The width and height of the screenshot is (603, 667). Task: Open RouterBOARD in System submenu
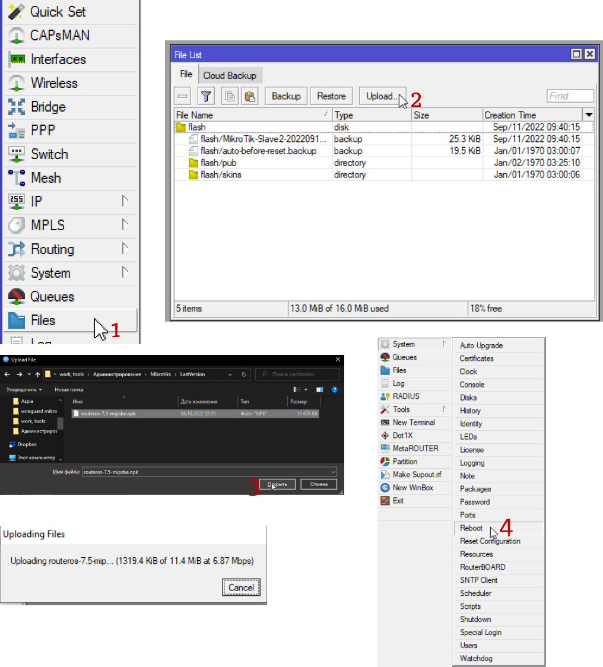pos(499,567)
